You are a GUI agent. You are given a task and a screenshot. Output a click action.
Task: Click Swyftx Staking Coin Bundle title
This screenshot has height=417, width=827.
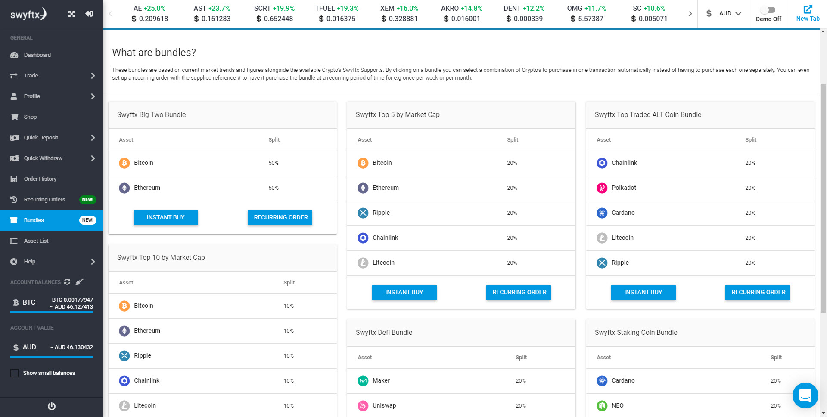636,333
